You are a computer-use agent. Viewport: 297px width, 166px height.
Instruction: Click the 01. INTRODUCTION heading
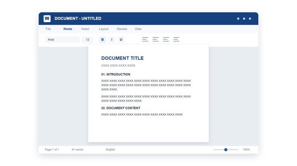116,74
